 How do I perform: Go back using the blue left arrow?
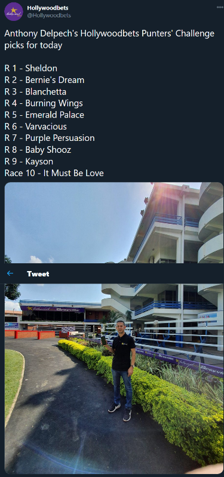(x=10, y=273)
